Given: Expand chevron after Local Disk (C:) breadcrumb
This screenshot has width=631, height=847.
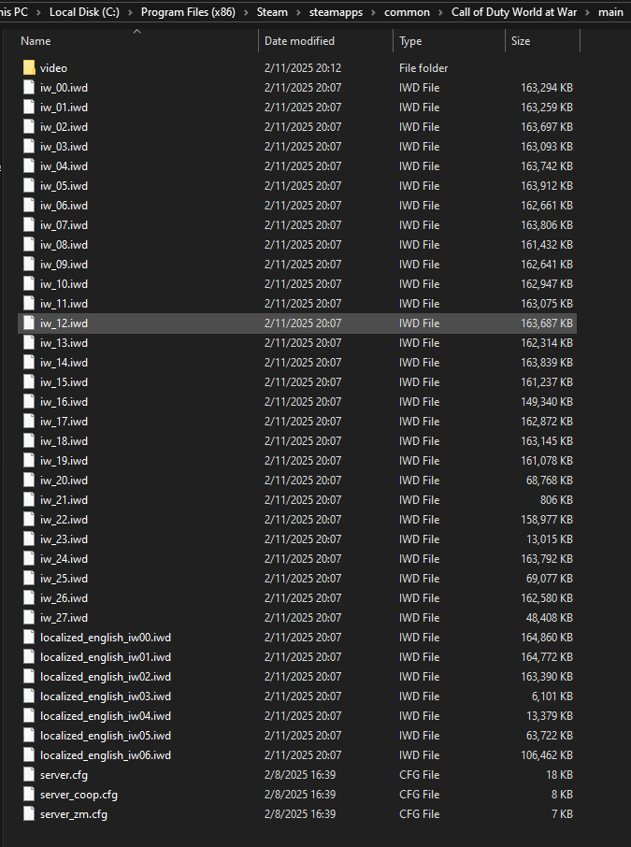Looking at the screenshot, I should tap(130, 12).
